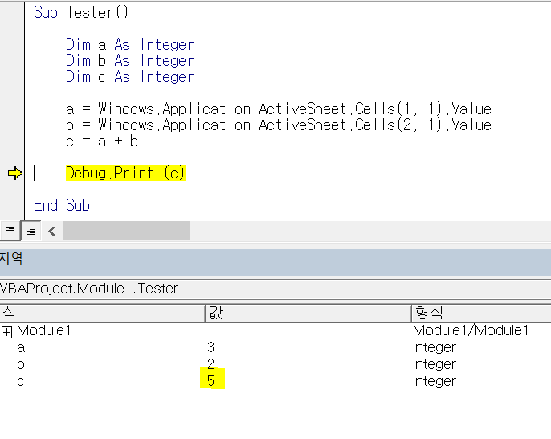Select Module1 row in Locals window
Screen dimensions: 551x439
(x=275, y=330)
